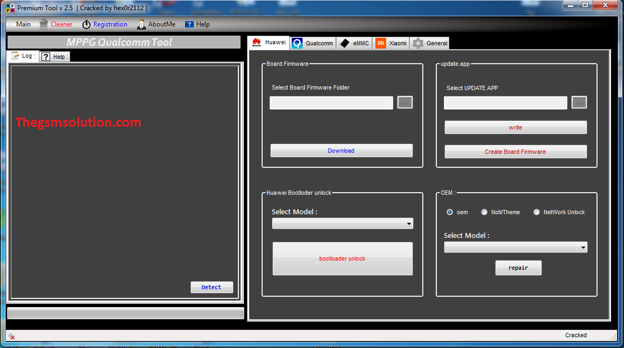Click the Log notepad icon
Viewport: 624px width, 348px height.
[x=15, y=56]
